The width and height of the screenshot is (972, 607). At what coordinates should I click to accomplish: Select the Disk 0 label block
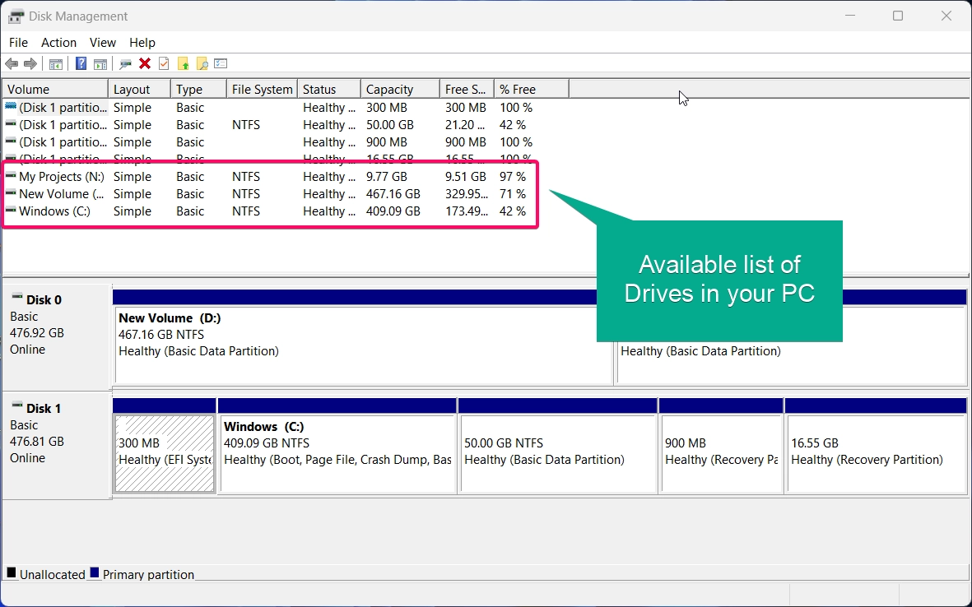pyautogui.click(x=57, y=336)
